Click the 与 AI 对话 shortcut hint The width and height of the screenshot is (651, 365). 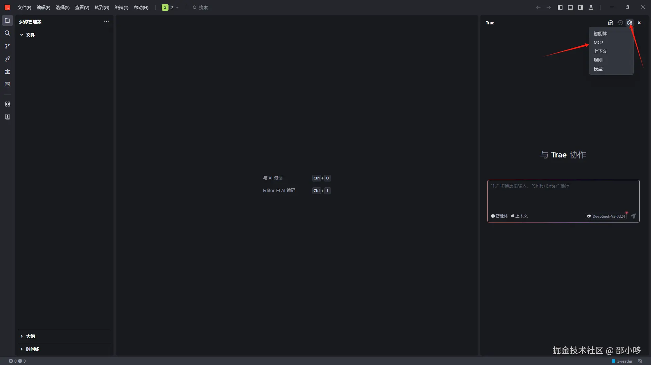[x=273, y=178]
